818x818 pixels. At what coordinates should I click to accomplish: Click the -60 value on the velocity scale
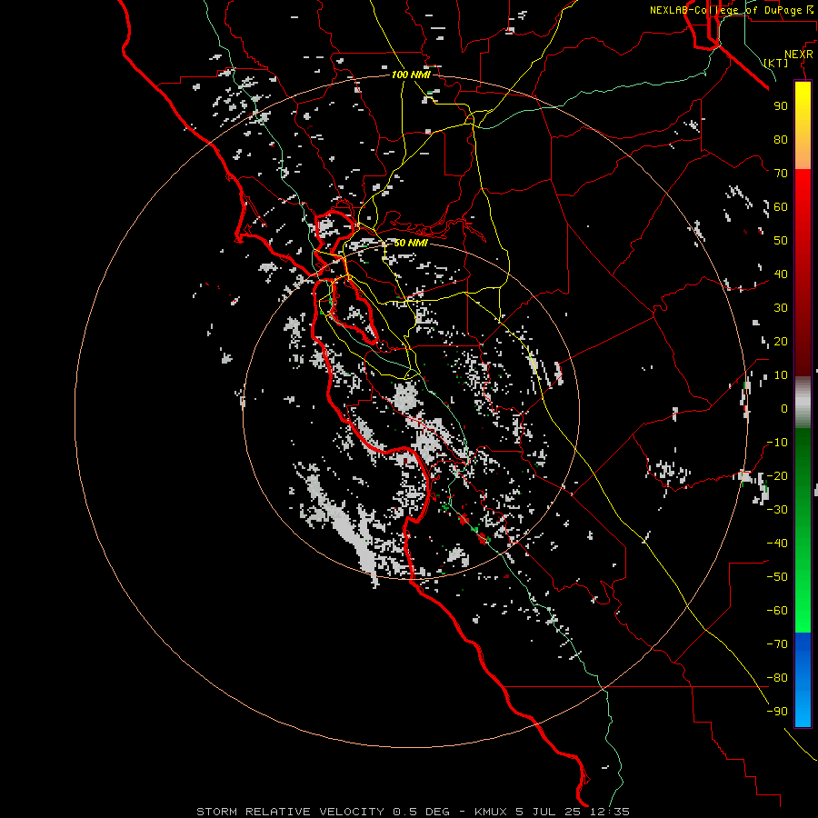click(777, 611)
